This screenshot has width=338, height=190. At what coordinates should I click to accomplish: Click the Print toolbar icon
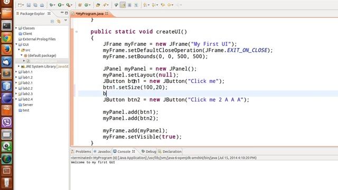tap(42, 5)
